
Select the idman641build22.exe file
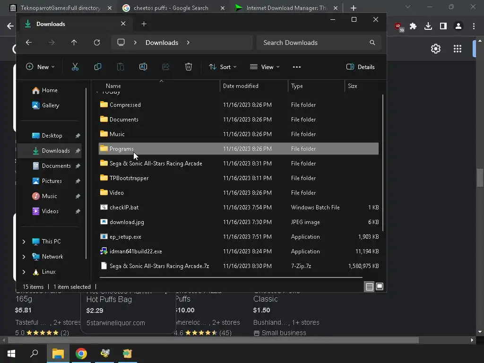coord(238,251)
